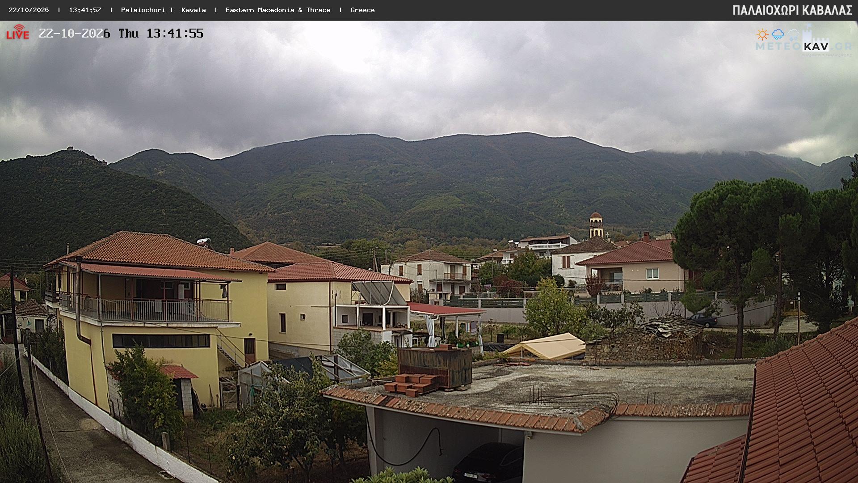Click the red LIVE broadcast icon
Viewport: 858px width, 483px height.
pyautogui.click(x=17, y=32)
